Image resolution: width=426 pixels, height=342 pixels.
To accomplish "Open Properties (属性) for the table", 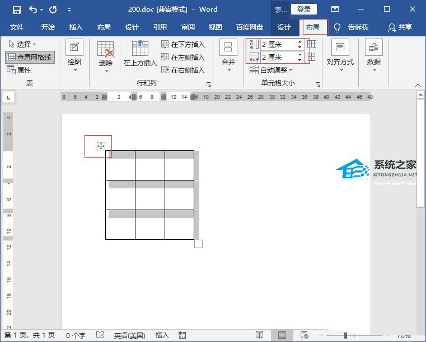I will [x=19, y=70].
